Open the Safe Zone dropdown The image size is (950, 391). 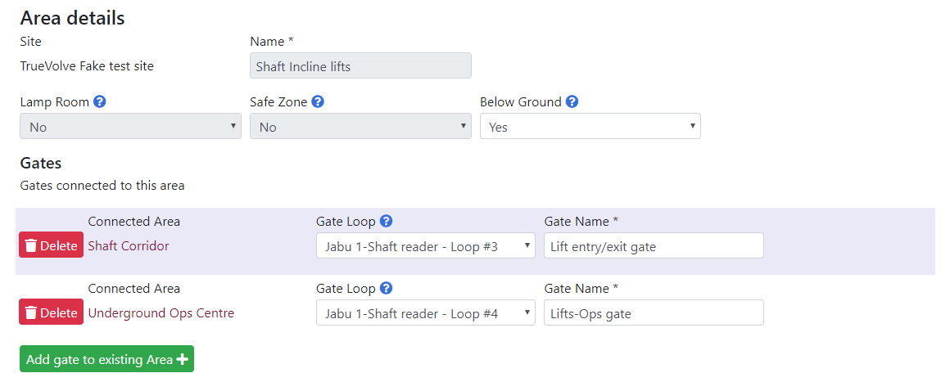click(360, 126)
